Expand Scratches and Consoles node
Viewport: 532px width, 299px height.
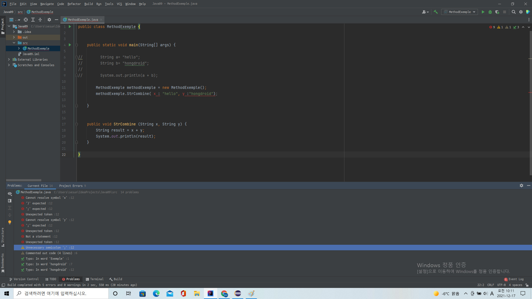pyautogui.click(x=9, y=65)
